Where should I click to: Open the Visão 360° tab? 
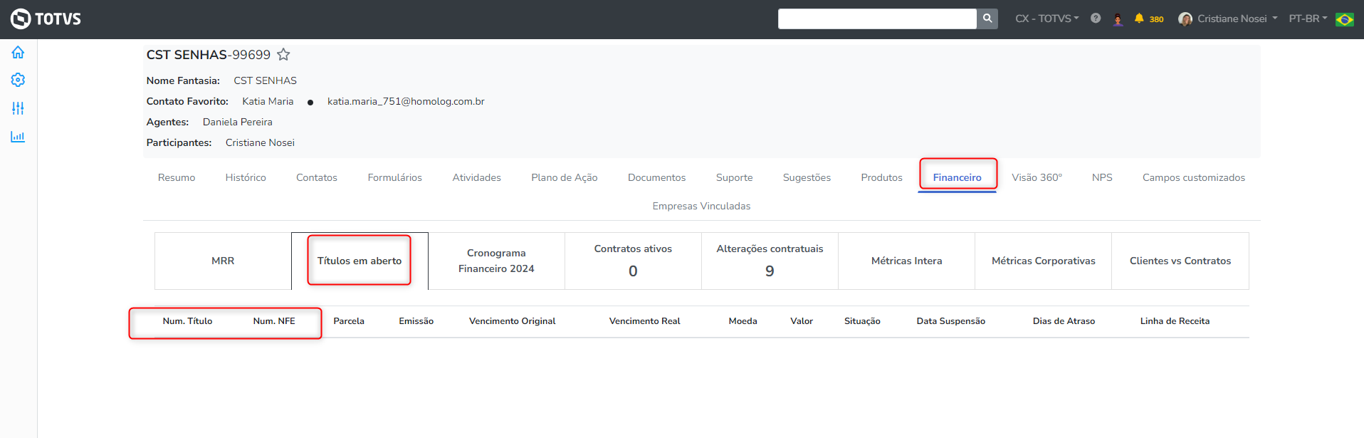point(1037,177)
